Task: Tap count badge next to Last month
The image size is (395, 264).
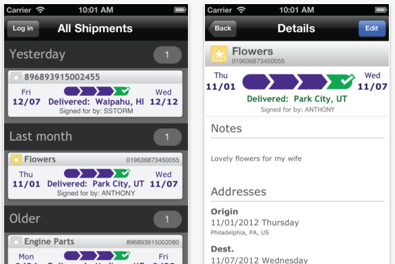Action: [168, 137]
